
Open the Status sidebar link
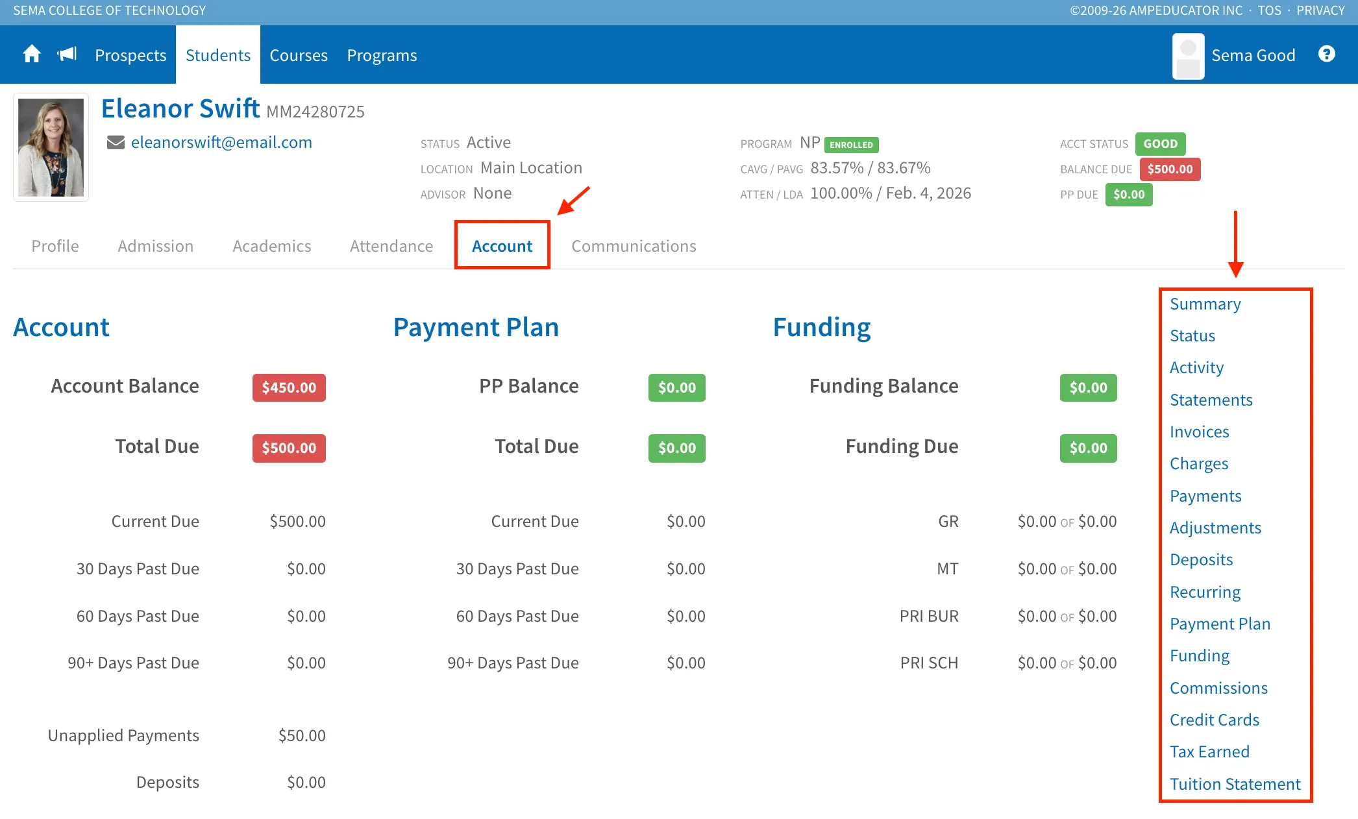pyautogui.click(x=1192, y=336)
